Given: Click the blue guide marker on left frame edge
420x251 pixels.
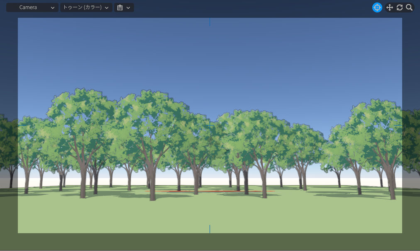Looking at the screenshot, I should (22, 125).
